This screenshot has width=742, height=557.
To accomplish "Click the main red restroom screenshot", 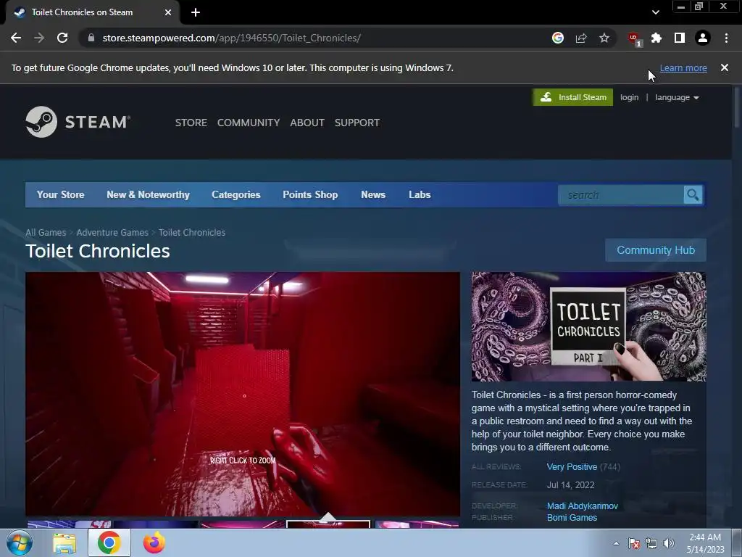I will (243, 394).
